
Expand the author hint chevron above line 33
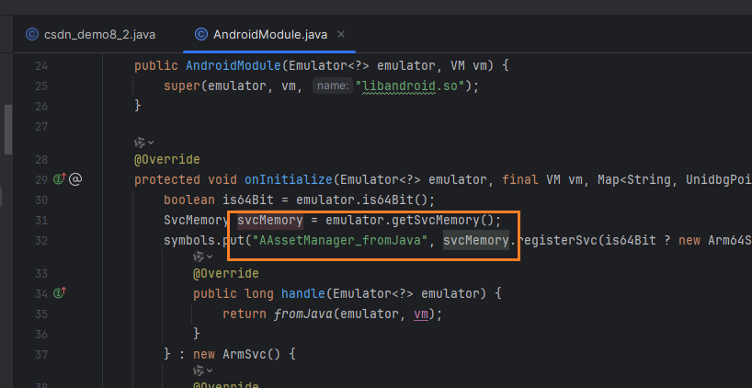click(210, 257)
